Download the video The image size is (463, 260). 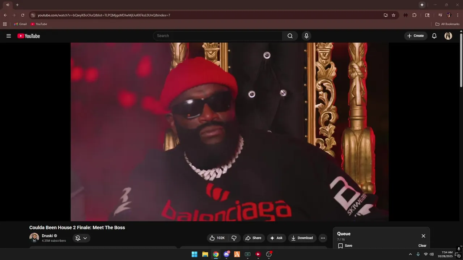click(302, 238)
